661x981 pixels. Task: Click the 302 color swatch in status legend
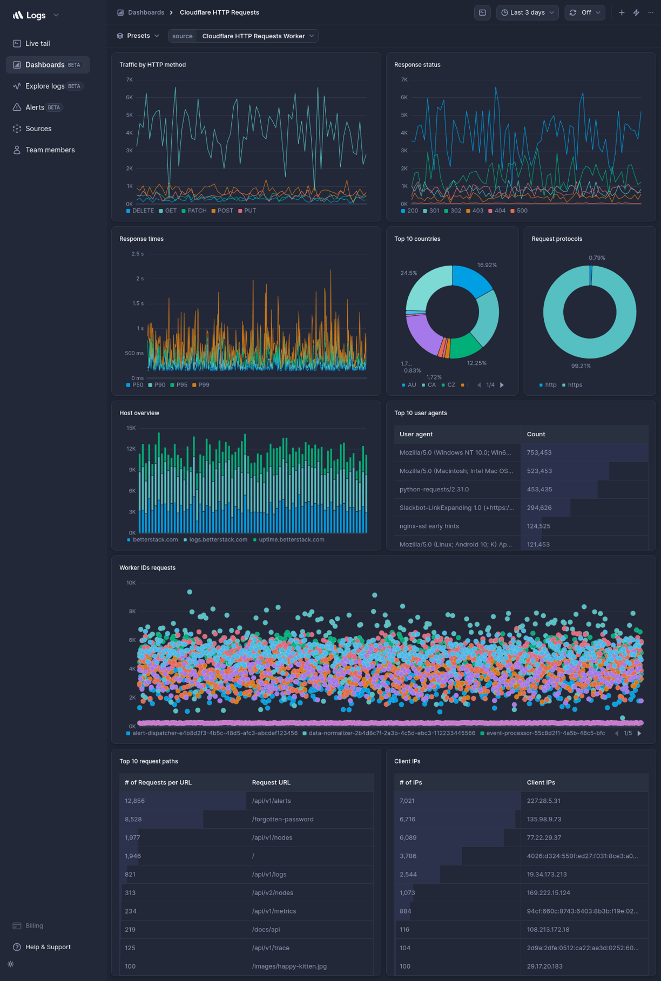click(x=446, y=211)
